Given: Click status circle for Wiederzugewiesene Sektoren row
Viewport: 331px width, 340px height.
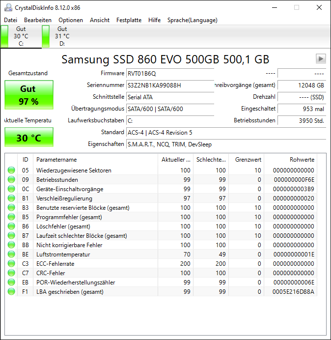Looking at the screenshot, I should click(11, 170).
